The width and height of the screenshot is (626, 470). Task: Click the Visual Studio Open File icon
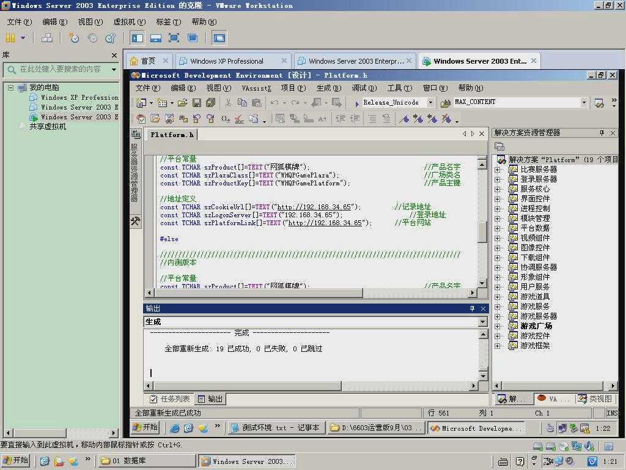pos(182,103)
